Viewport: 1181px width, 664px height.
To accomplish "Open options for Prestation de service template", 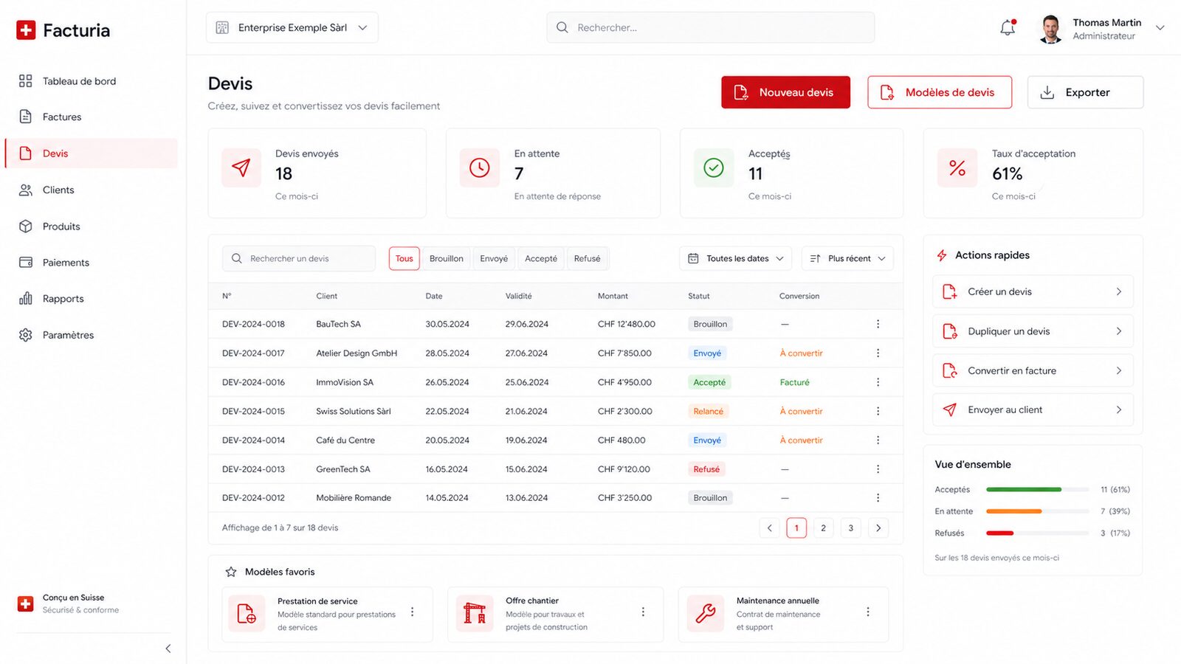I will [x=413, y=612].
